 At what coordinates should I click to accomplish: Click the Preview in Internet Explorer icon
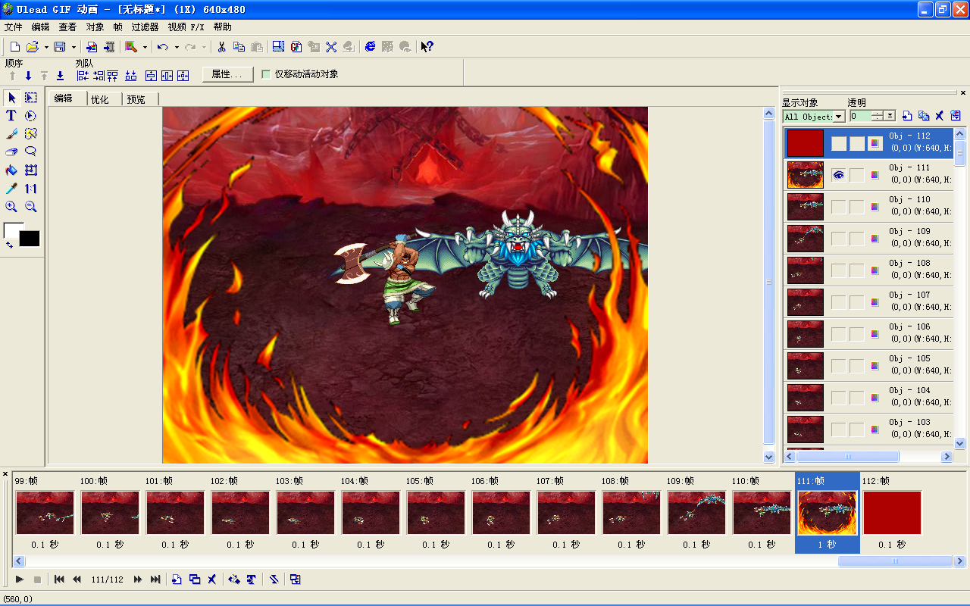tap(370, 47)
